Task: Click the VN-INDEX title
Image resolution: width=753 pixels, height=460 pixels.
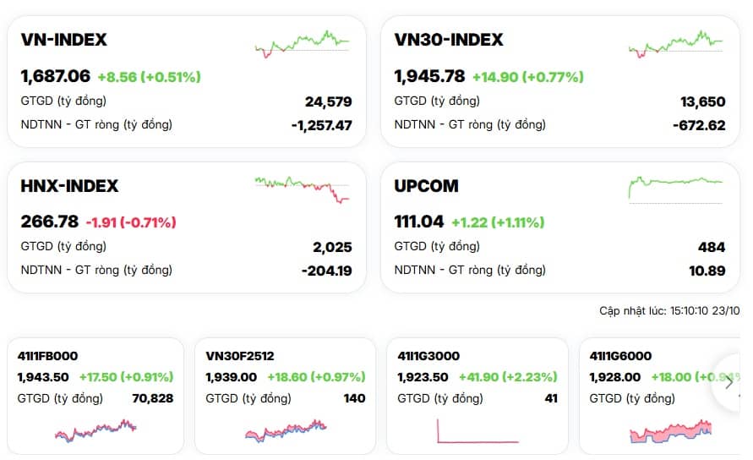Action: pyautogui.click(x=64, y=40)
